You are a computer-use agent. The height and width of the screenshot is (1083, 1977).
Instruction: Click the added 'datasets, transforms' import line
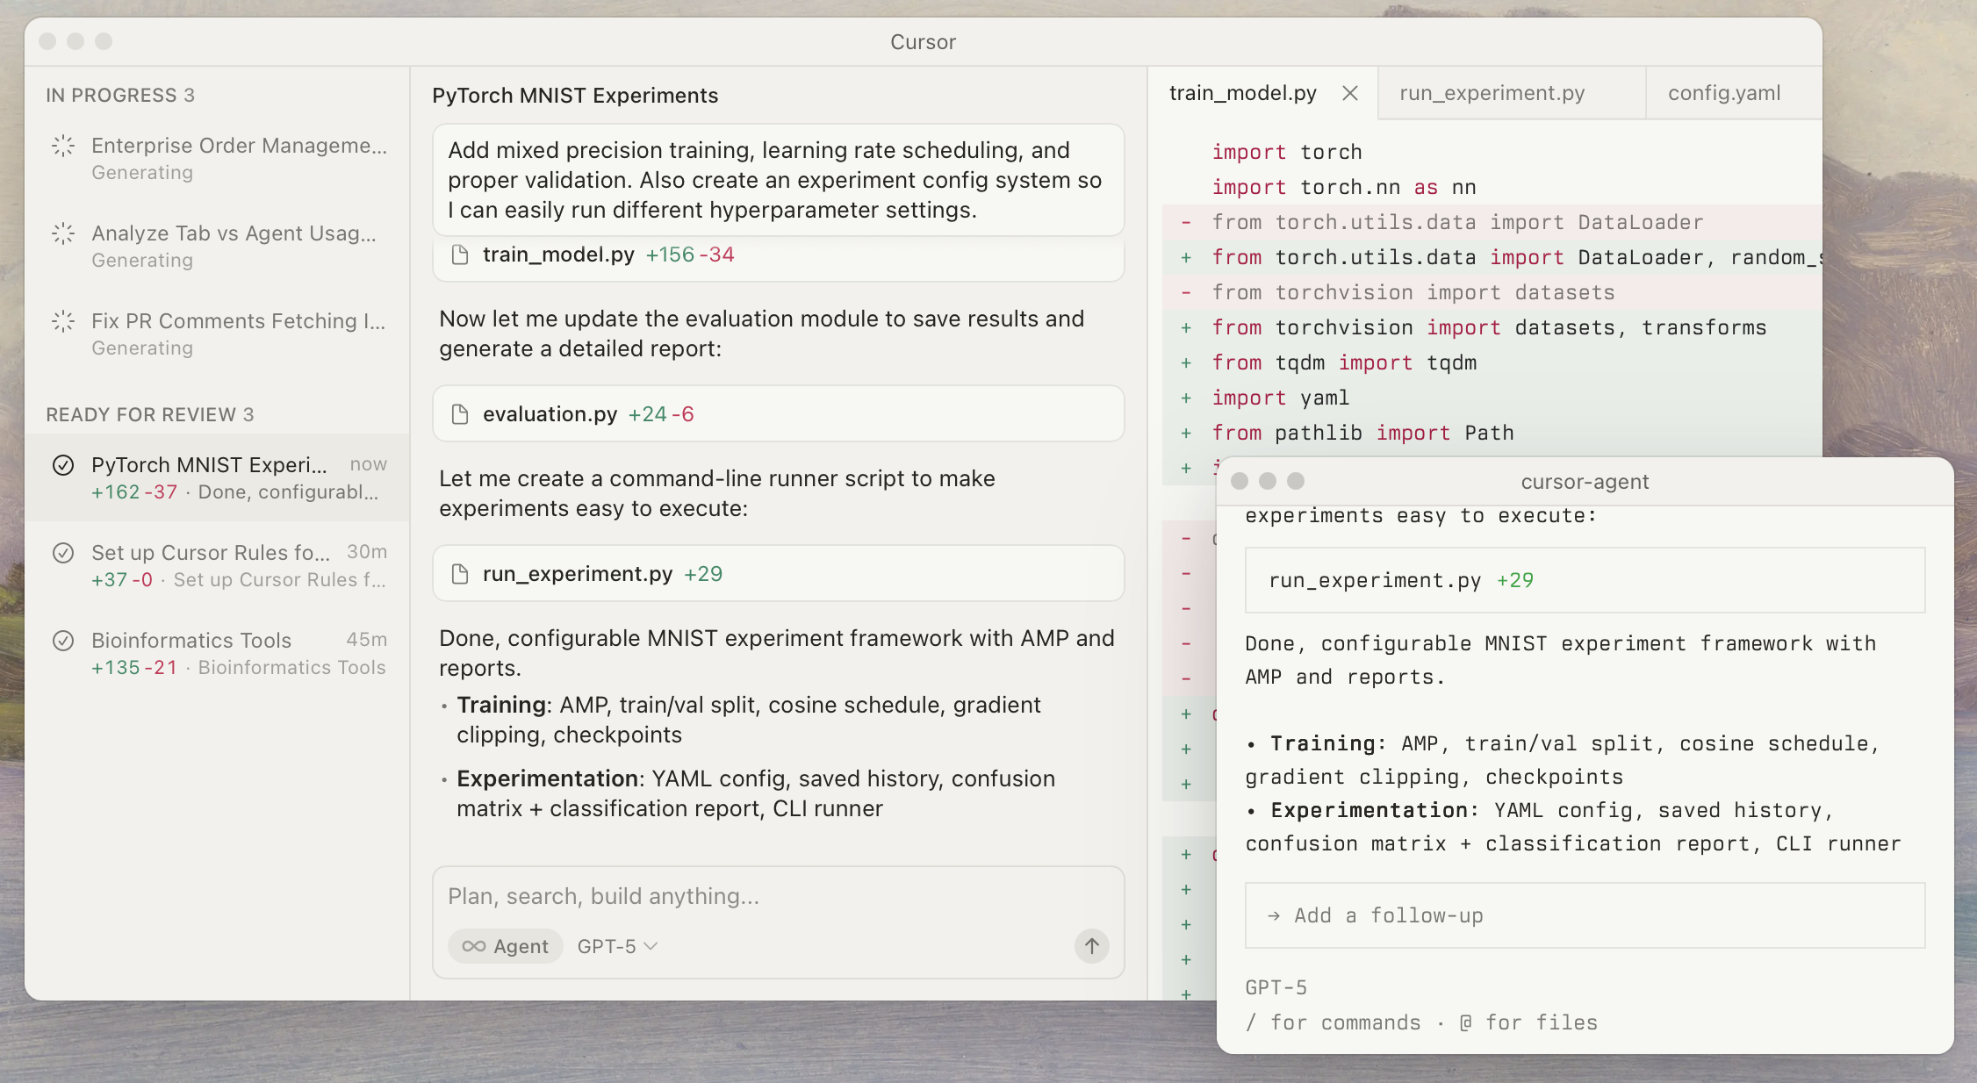pyautogui.click(x=1492, y=327)
